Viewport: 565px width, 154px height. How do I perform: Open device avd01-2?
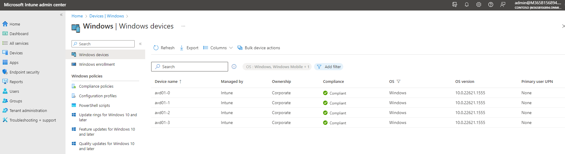[x=162, y=113]
